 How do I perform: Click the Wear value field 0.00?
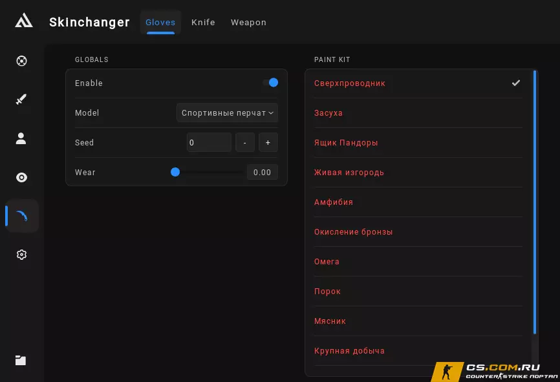click(x=263, y=173)
